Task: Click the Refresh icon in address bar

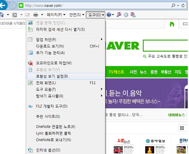Action: point(183,6)
